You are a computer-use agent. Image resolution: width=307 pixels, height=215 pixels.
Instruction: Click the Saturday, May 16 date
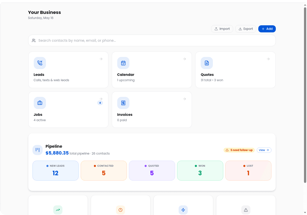41,18
